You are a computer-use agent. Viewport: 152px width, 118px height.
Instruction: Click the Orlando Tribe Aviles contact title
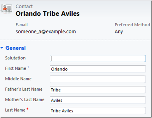pyautogui.click(x=47, y=13)
